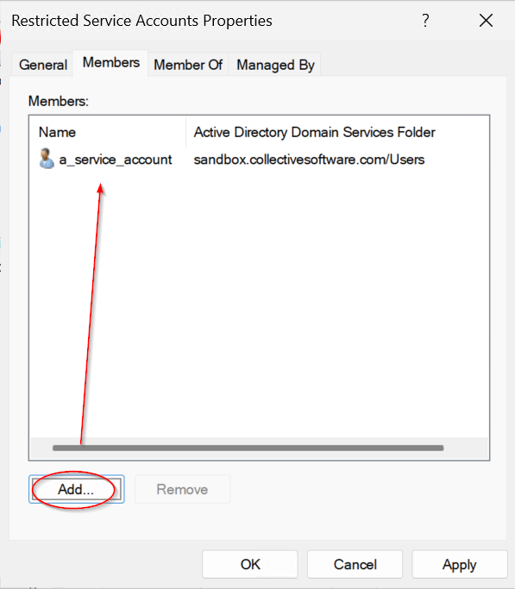515x589 pixels.
Task: Click the Add... button
Action: [76, 489]
